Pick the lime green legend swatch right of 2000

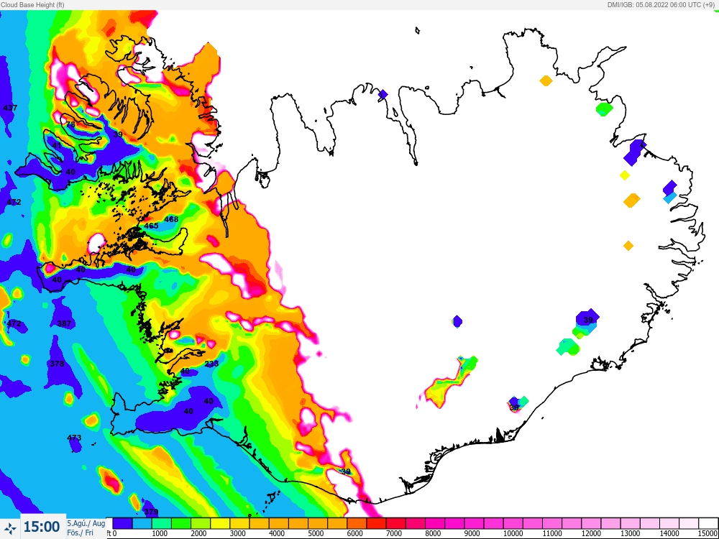click(201, 523)
